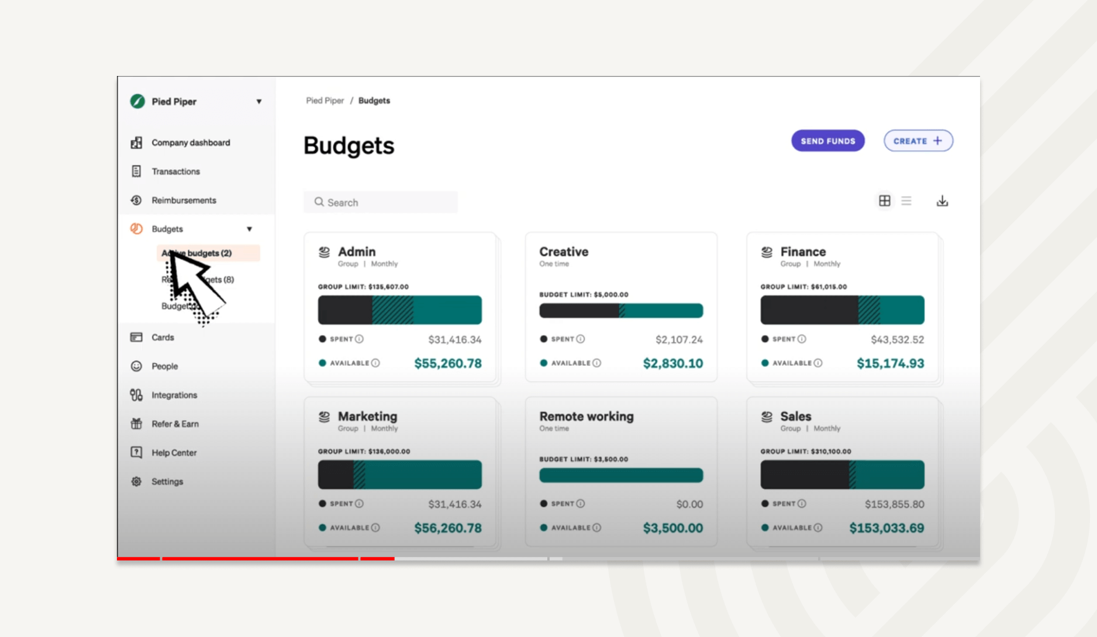Click the search magnifier icon
Viewport: 1097px width, 637px height.
319,202
